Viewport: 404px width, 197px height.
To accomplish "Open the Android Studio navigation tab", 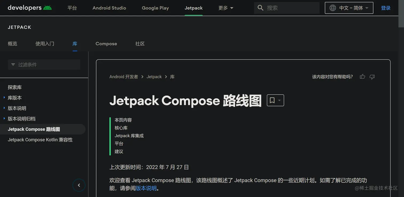I will pyautogui.click(x=109, y=8).
